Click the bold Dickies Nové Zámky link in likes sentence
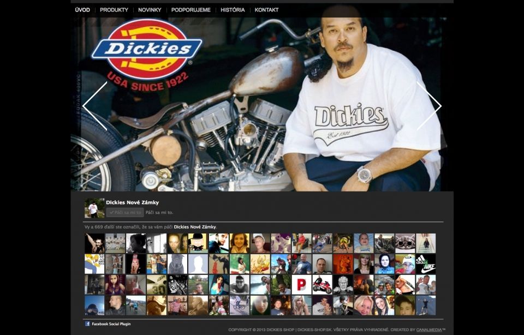 pyautogui.click(x=195, y=227)
